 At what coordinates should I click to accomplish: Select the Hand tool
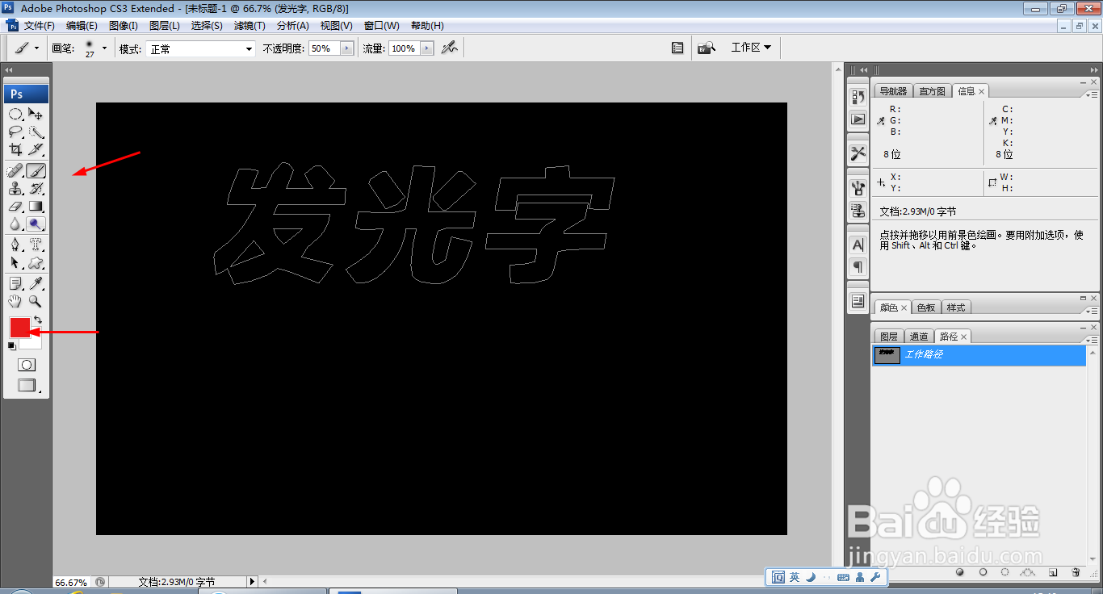click(15, 301)
